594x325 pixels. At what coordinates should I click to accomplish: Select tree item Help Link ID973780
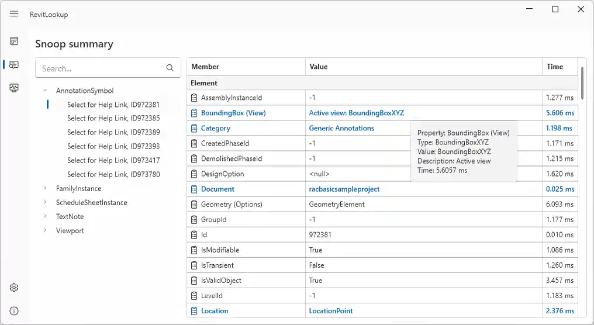[113, 174]
